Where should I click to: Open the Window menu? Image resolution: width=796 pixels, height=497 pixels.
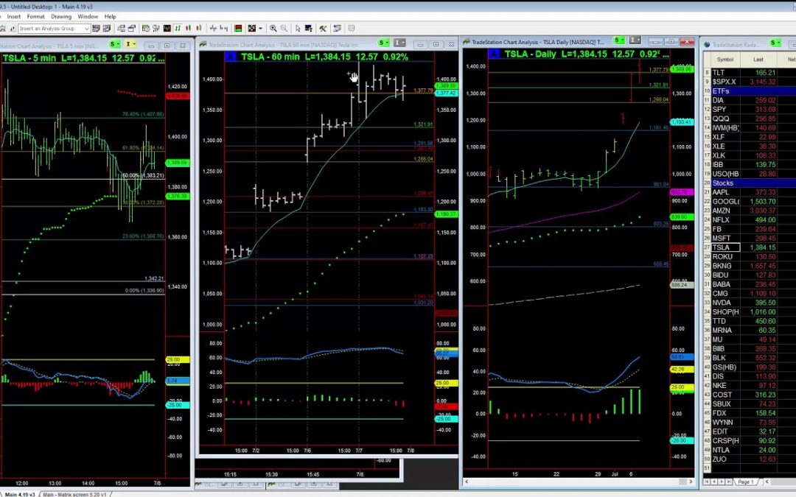[x=88, y=17]
